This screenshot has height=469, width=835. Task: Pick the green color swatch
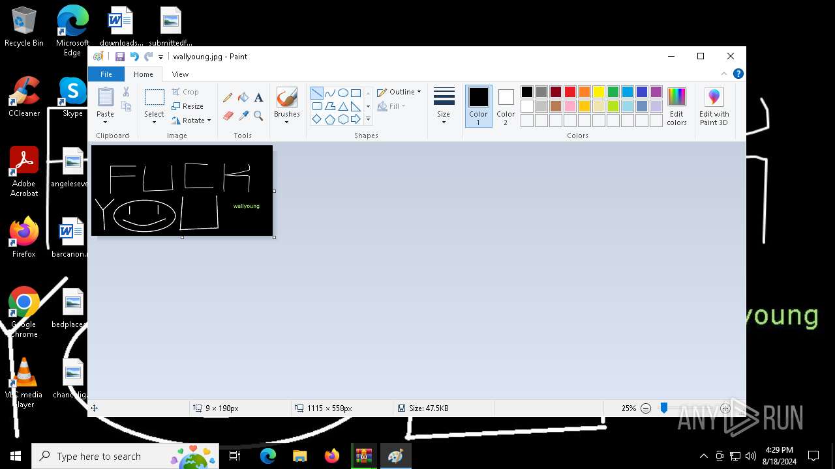613,92
